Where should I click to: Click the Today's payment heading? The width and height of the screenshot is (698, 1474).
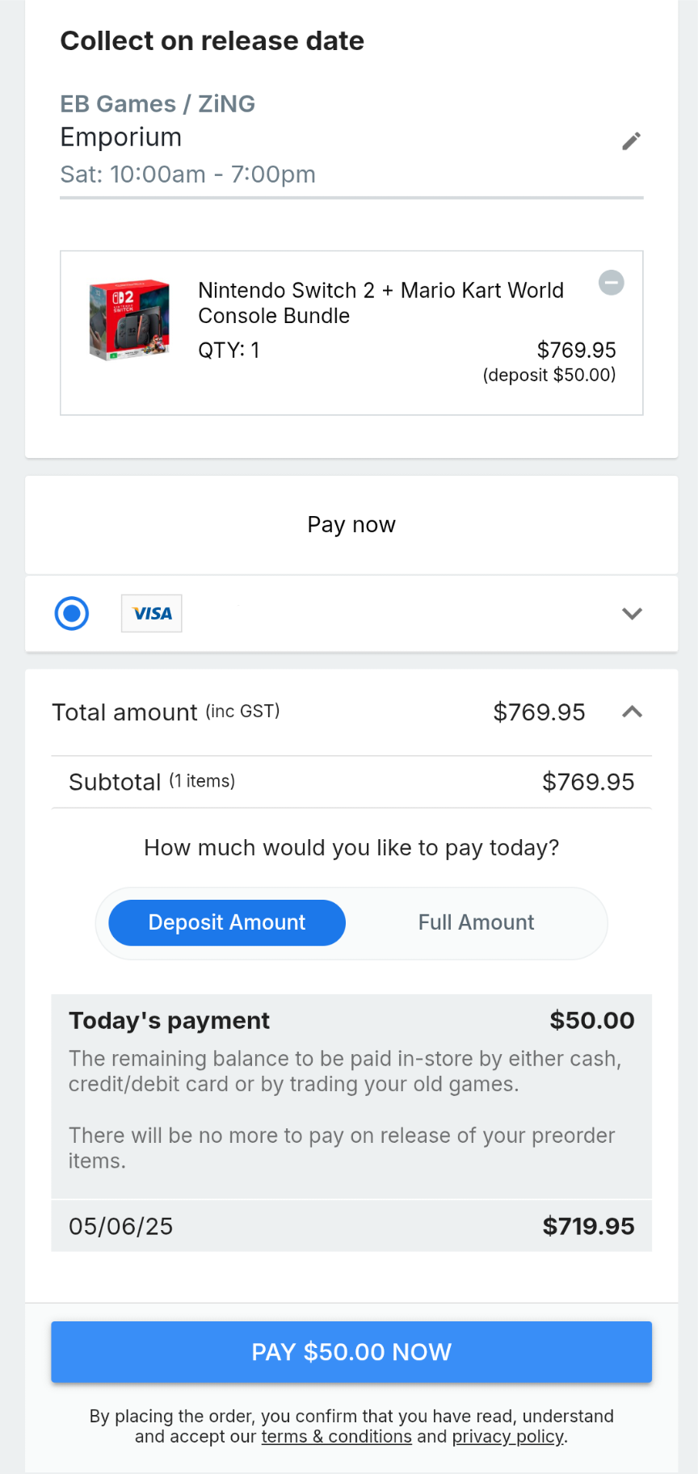pos(169,1021)
